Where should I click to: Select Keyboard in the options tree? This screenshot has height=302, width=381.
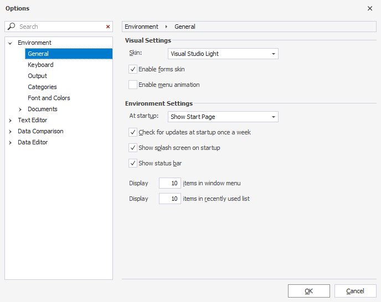[x=40, y=65]
